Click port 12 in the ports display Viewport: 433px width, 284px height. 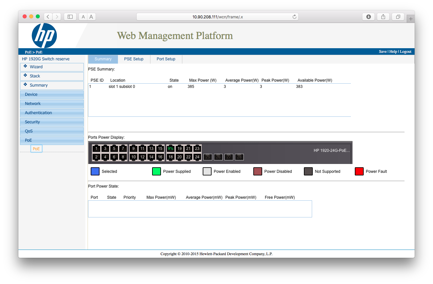click(142, 157)
